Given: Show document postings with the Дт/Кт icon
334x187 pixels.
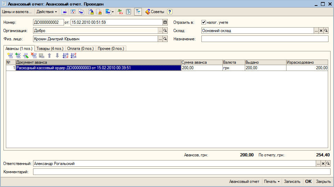Looking at the screenshot, I should point(121,12).
